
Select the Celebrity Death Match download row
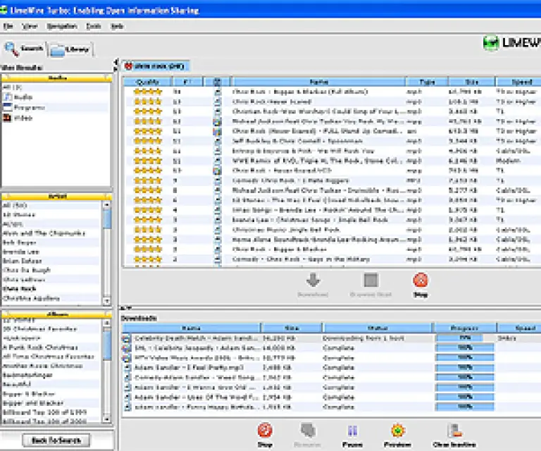(331, 338)
